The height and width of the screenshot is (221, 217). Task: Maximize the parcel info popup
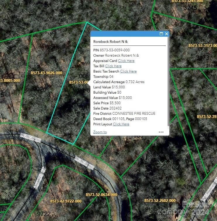pyautogui.click(x=161, y=34)
